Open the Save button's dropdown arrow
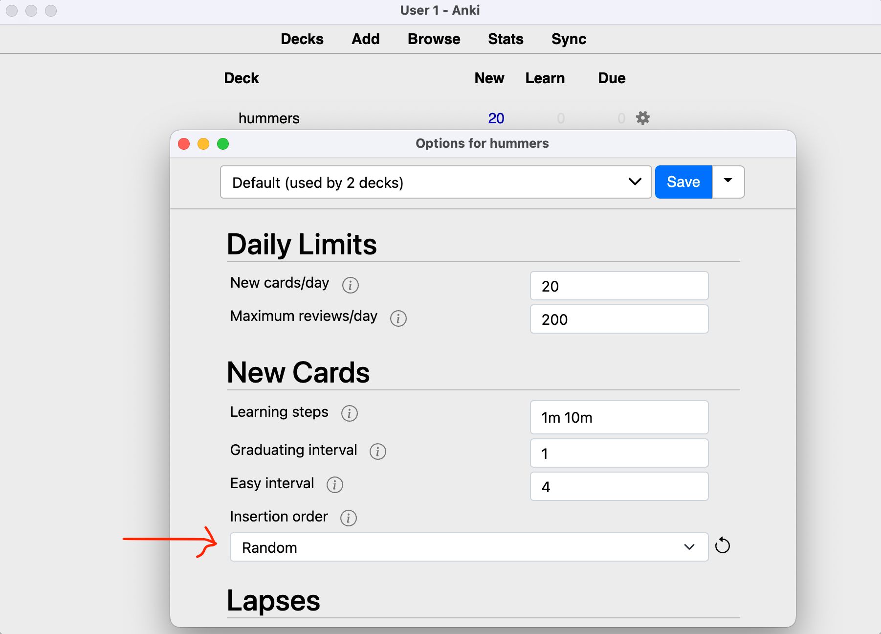 click(728, 181)
